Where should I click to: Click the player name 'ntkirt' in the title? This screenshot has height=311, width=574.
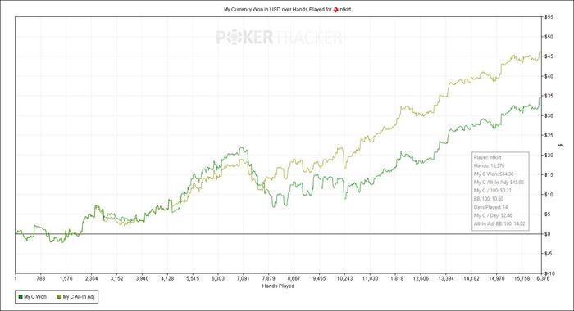(345, 10)
